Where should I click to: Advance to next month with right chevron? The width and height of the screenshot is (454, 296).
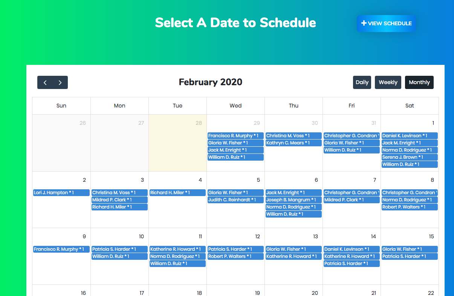tap(60, 83)
